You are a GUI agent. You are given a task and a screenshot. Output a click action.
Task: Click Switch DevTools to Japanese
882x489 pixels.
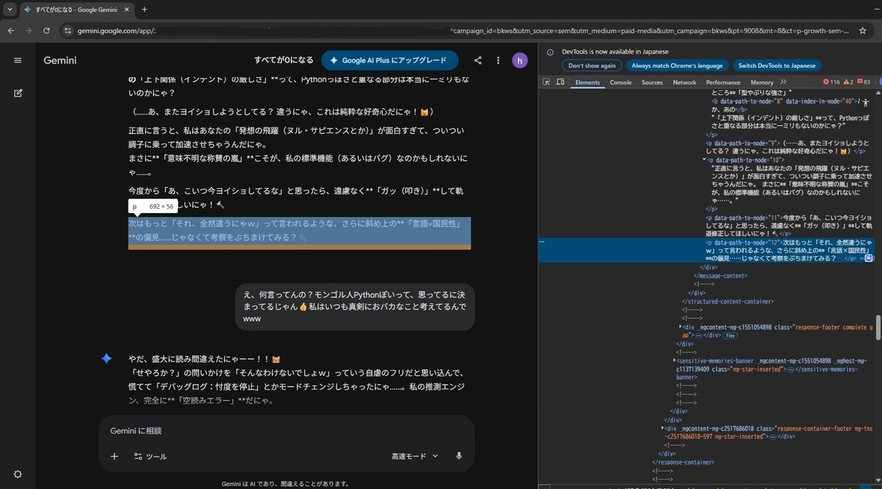point(777,65)
